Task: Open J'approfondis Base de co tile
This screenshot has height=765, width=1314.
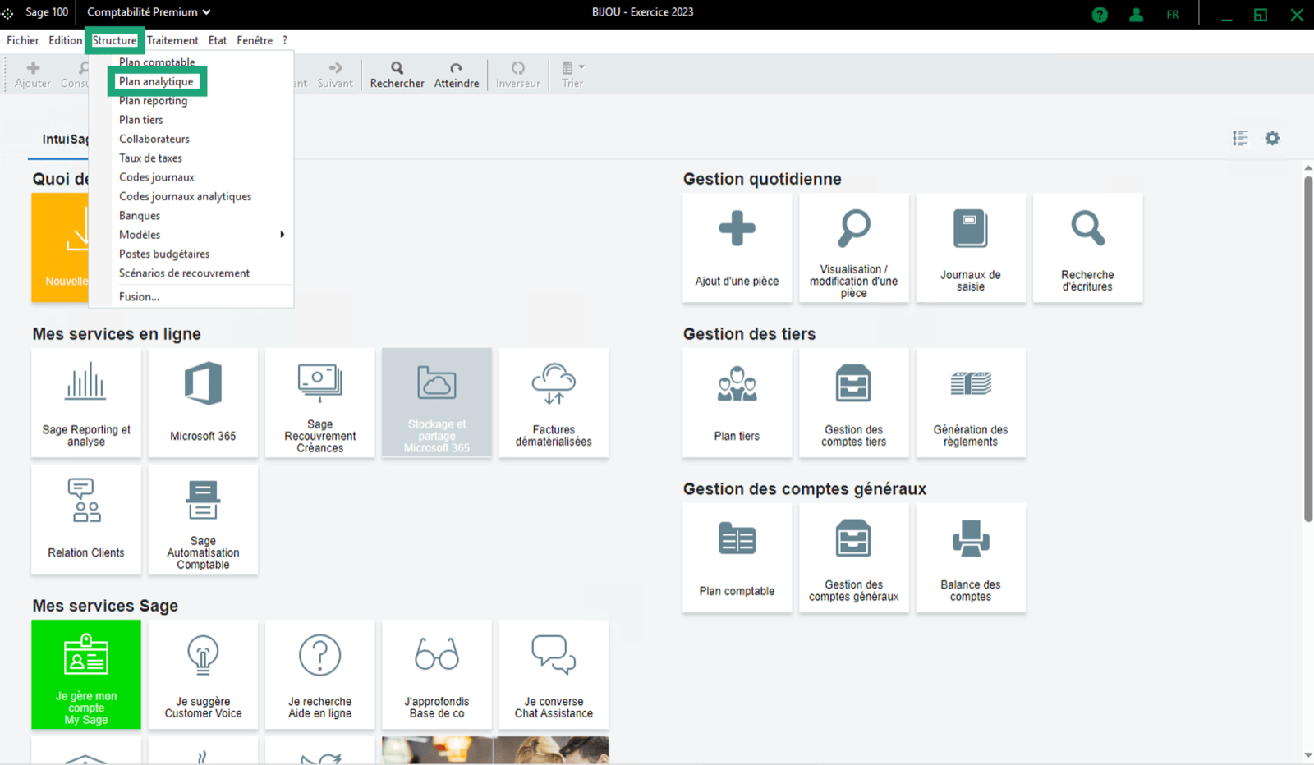Action: click(x=437, y=675)
